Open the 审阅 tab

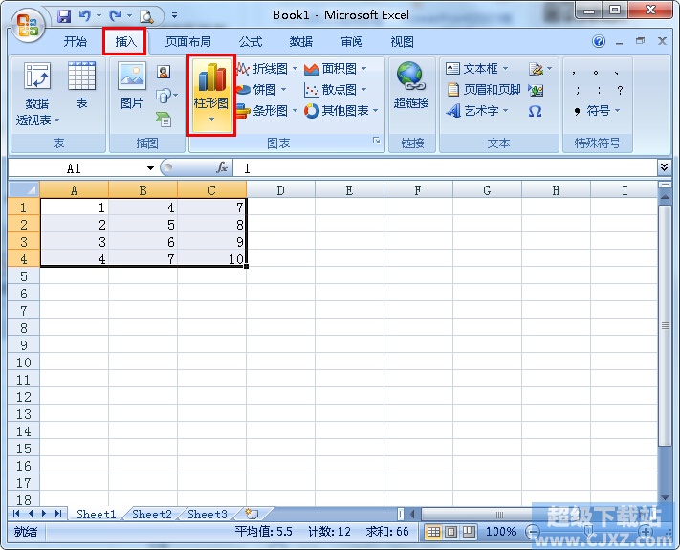(x=351, y=42)
